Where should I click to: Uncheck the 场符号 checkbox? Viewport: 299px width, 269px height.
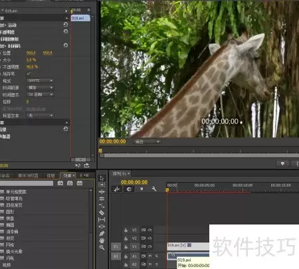point(29,74)
